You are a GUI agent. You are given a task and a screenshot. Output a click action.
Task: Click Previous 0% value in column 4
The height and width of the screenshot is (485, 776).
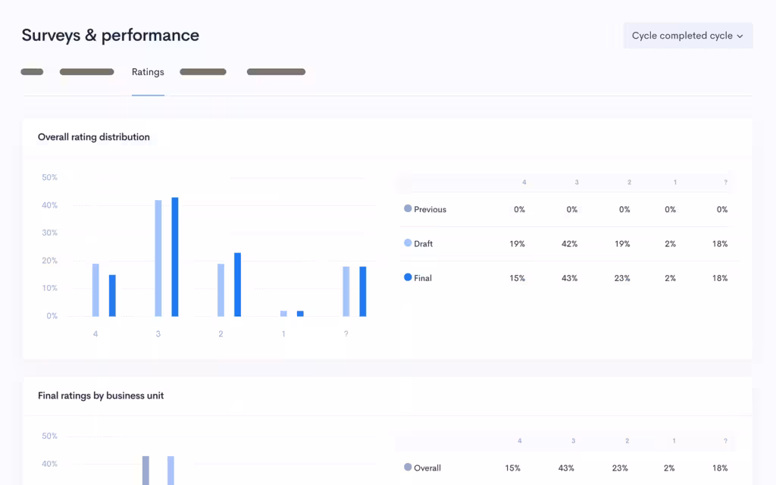(x=519, y=209)
